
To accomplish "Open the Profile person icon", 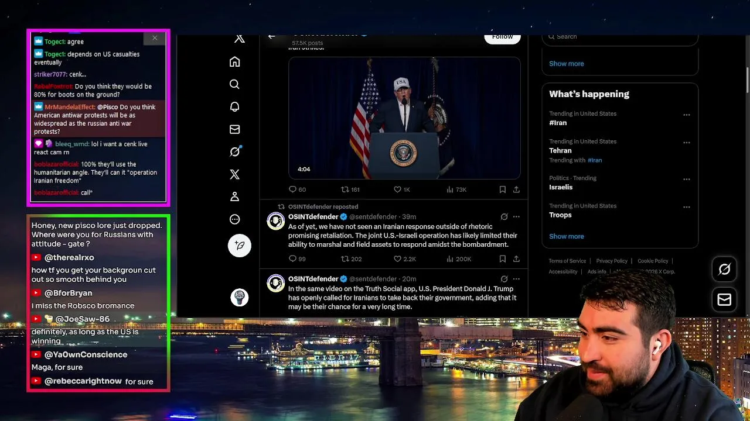I will (234, 196).
